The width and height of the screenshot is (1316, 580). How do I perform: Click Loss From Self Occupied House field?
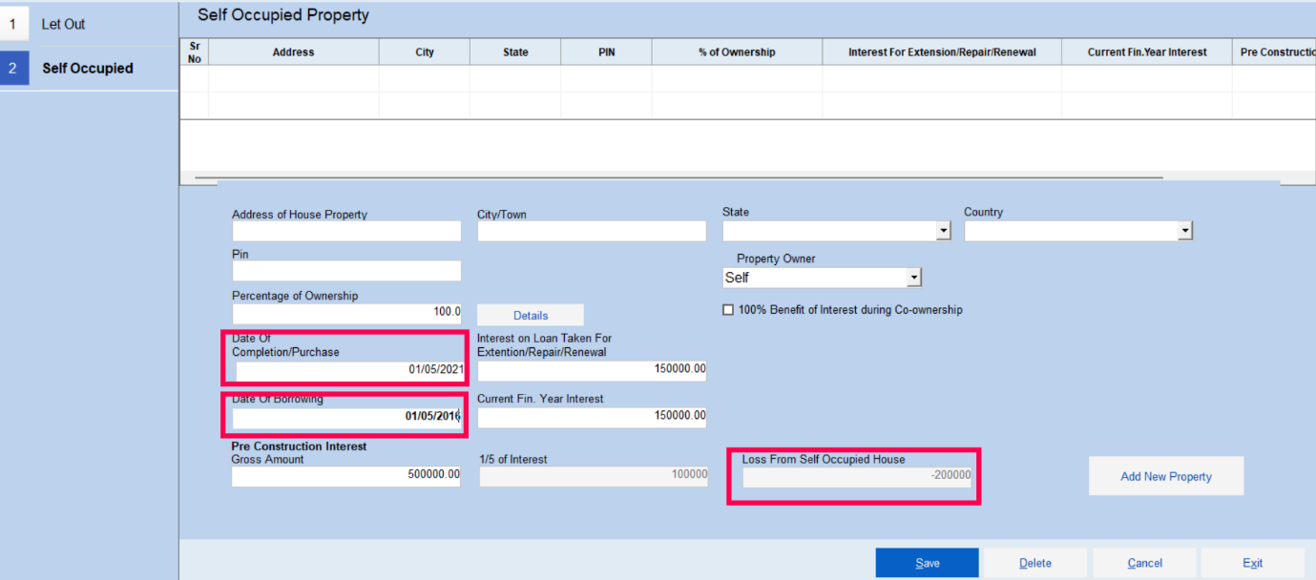[857, 476]
